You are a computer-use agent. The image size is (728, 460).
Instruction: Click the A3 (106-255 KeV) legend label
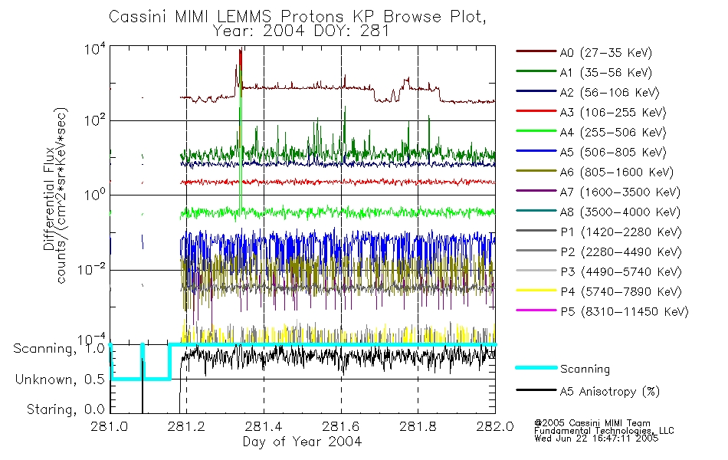click(x=612, y=113)
